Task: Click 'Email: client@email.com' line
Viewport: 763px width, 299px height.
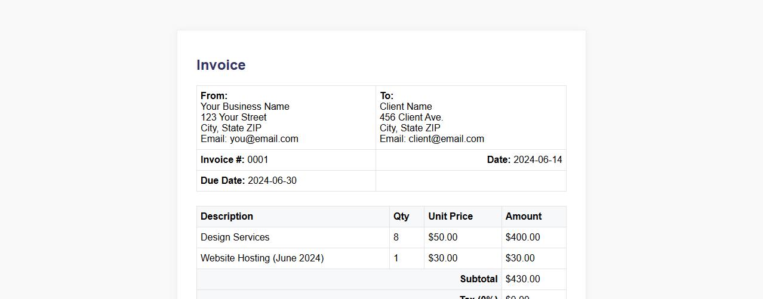Action: pos(432,138)
